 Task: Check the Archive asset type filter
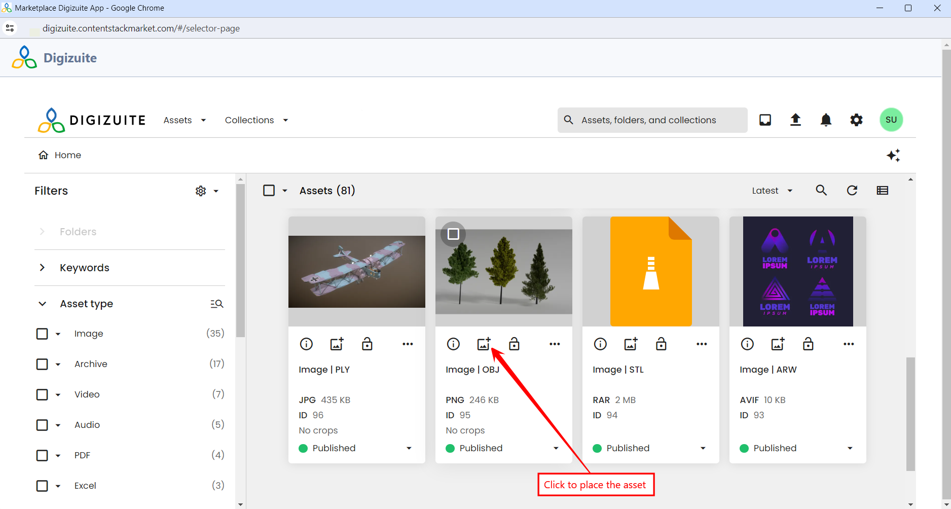42,364
